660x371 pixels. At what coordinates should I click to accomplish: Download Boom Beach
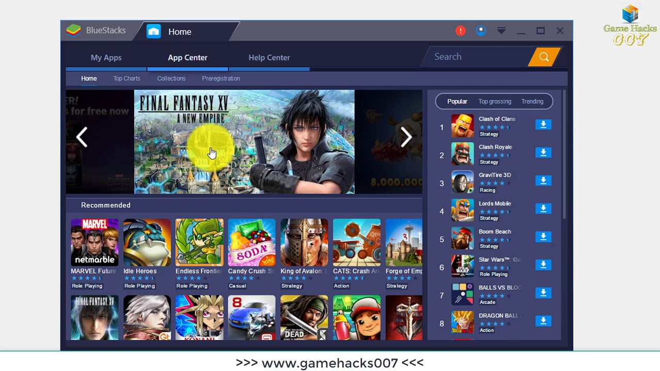click(543, 237)
